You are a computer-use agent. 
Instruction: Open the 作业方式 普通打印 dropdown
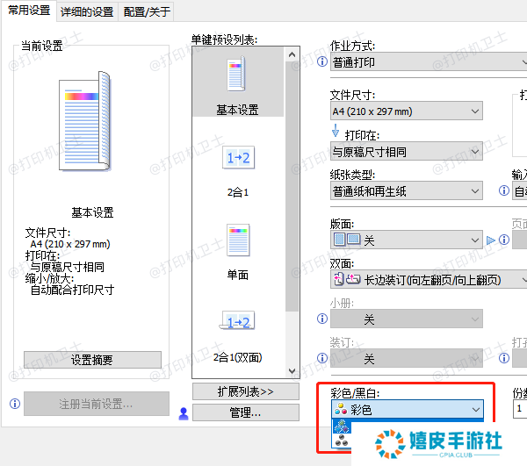429,61
